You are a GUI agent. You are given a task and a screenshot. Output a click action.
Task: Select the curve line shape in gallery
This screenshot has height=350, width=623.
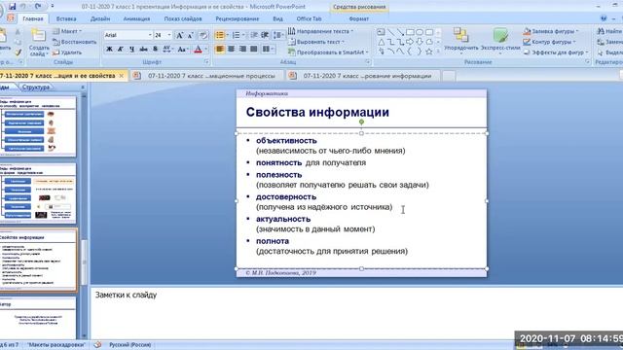point(390,52)
